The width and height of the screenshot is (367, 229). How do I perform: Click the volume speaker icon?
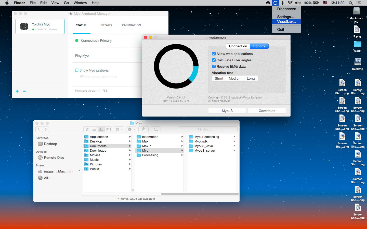[x=298, y=3]
